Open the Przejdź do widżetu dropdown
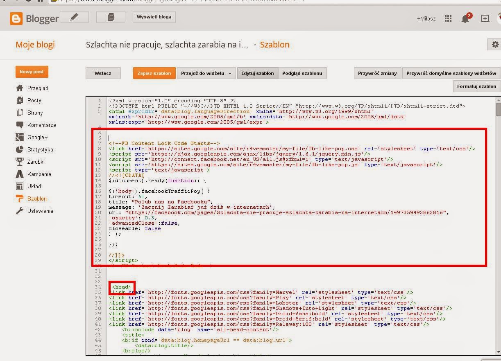 tap(206, 73)
